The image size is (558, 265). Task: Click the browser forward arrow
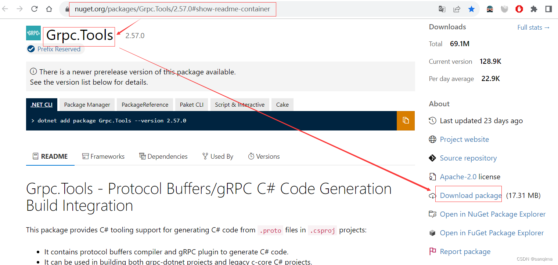(20, 9)
